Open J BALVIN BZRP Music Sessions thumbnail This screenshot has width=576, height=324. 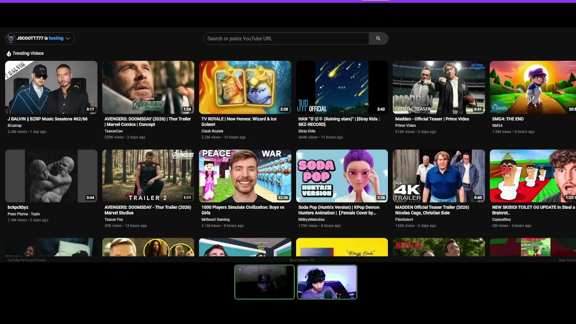(x=51, y=87)
